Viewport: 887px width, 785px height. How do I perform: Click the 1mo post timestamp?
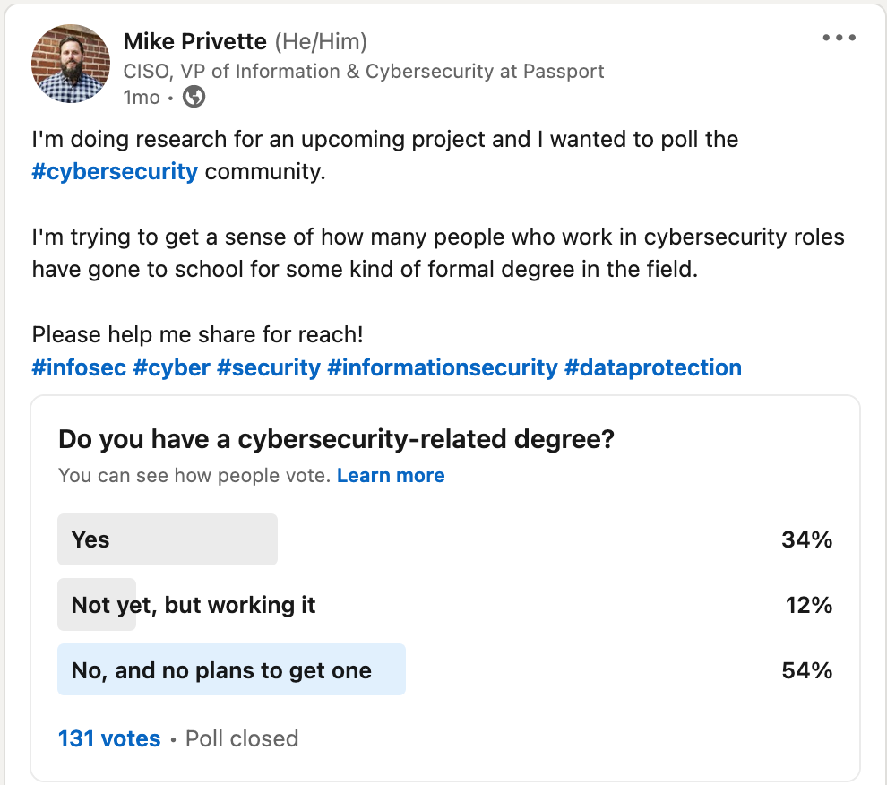coord(142,97)
